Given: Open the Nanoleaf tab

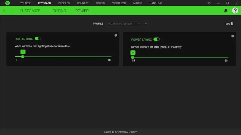Looking at the screenshot, I should [x=156, y=3].
